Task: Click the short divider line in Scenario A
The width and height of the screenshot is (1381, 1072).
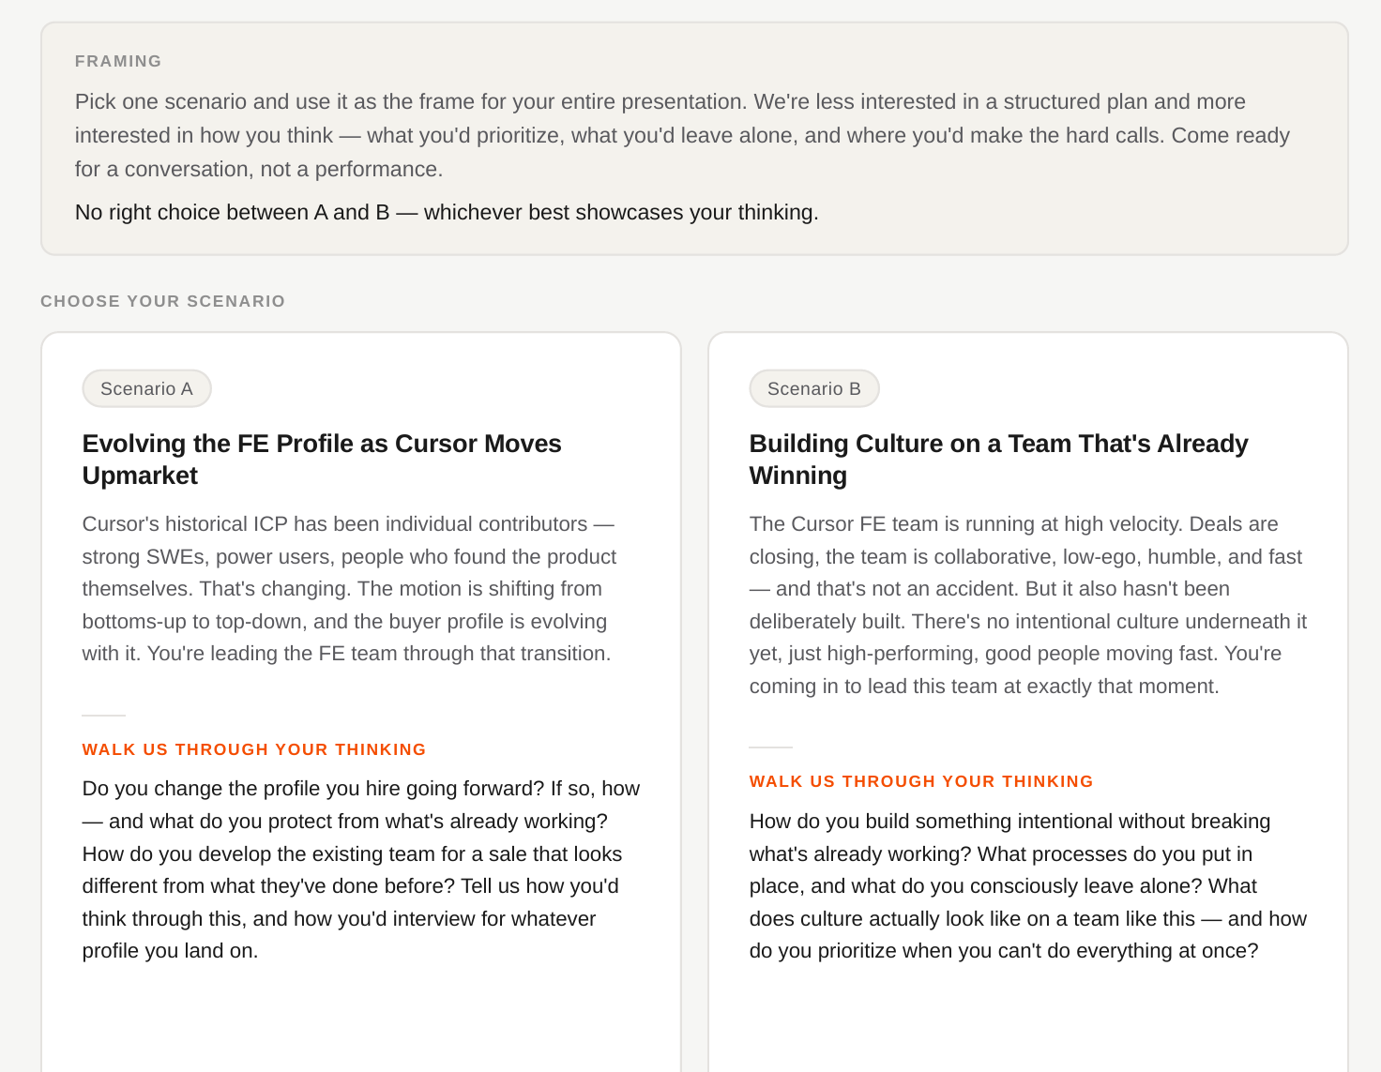Action: tap(104, 715)
